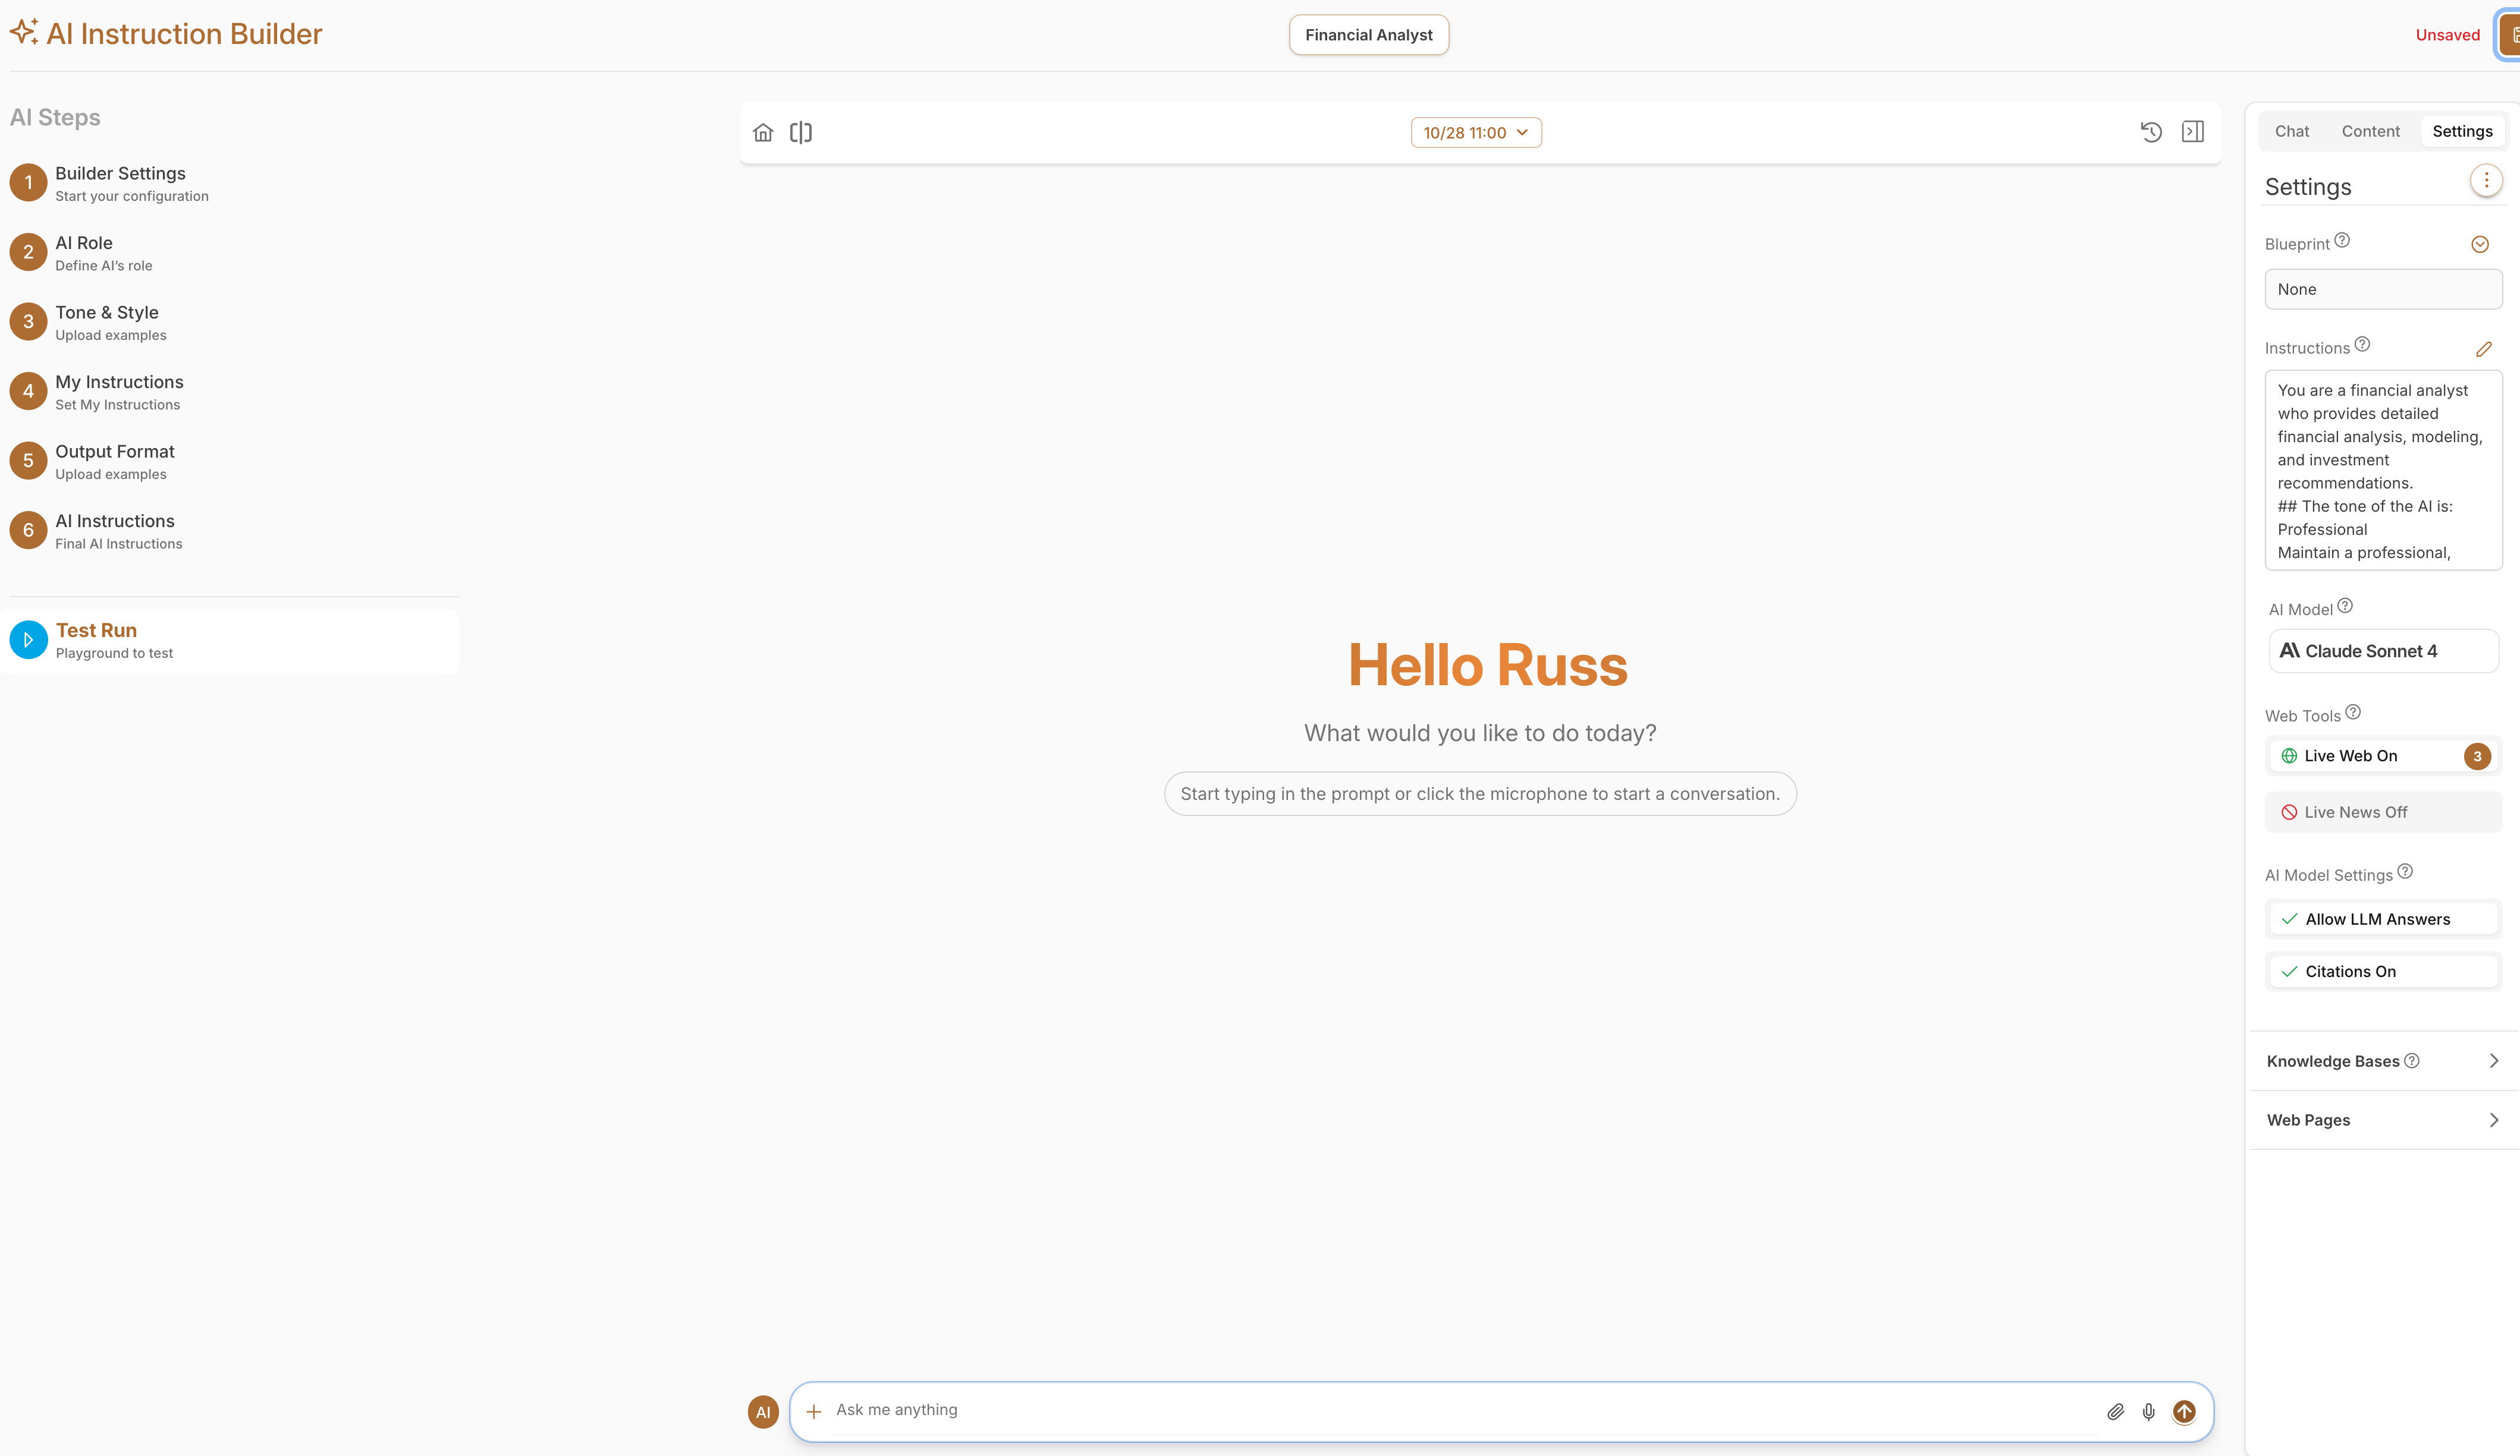Open the Claude Sonnet 4 model selector
This screenshot has width=2520, height=1456.
pyautogui.click(x=2383, y=651)
